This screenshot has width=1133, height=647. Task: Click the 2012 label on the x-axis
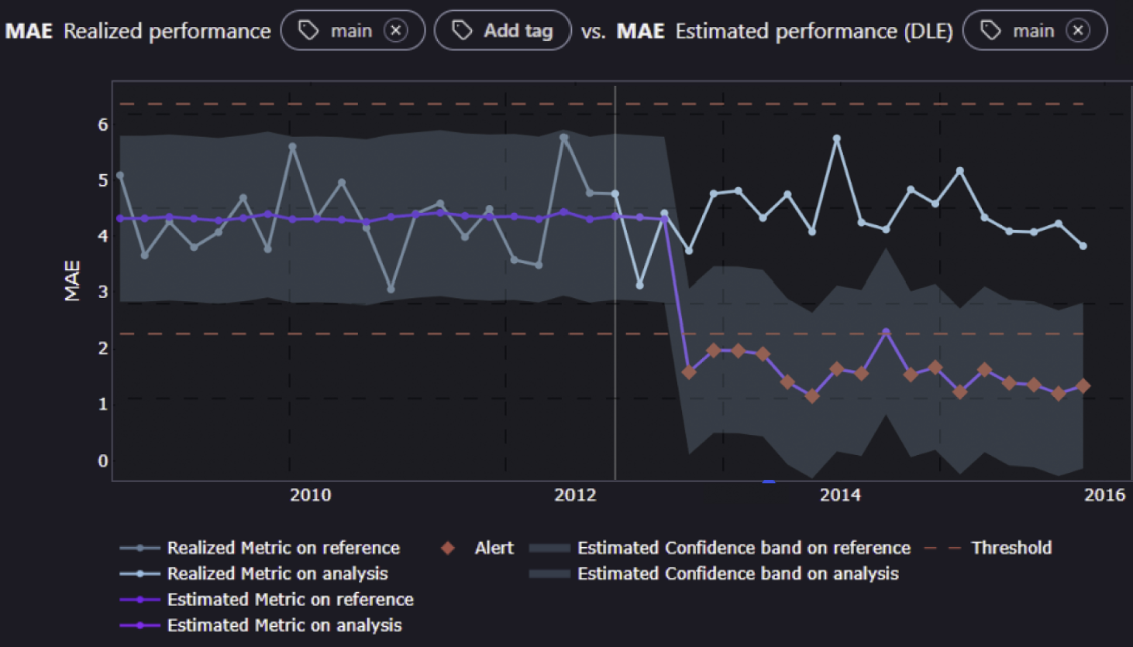click(575, 495)
